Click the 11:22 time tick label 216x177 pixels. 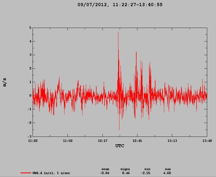pos(33,141)
